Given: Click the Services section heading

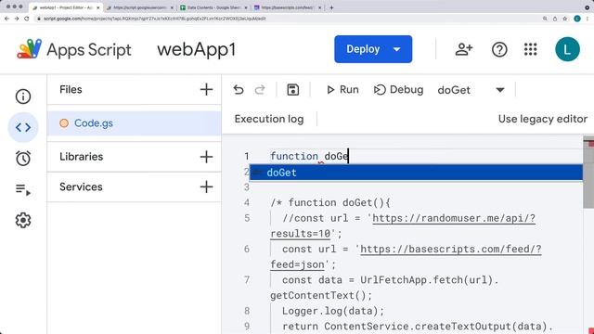Looking at the screenshot, I should (x=81, y=186).
